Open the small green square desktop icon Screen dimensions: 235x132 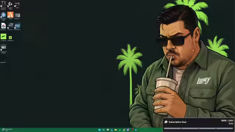coord(10,37)
